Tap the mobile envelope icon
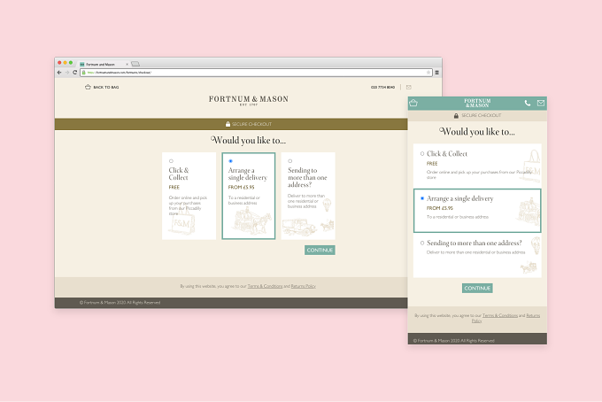Image resolution: width=602 pixels, height=402 pixels. 541,103
